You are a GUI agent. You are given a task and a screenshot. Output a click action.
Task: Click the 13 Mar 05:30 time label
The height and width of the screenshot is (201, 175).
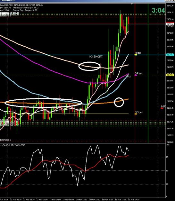tap(42, 200)
